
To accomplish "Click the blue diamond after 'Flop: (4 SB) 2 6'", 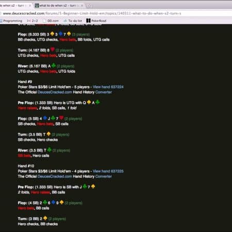I will point(54,202).
